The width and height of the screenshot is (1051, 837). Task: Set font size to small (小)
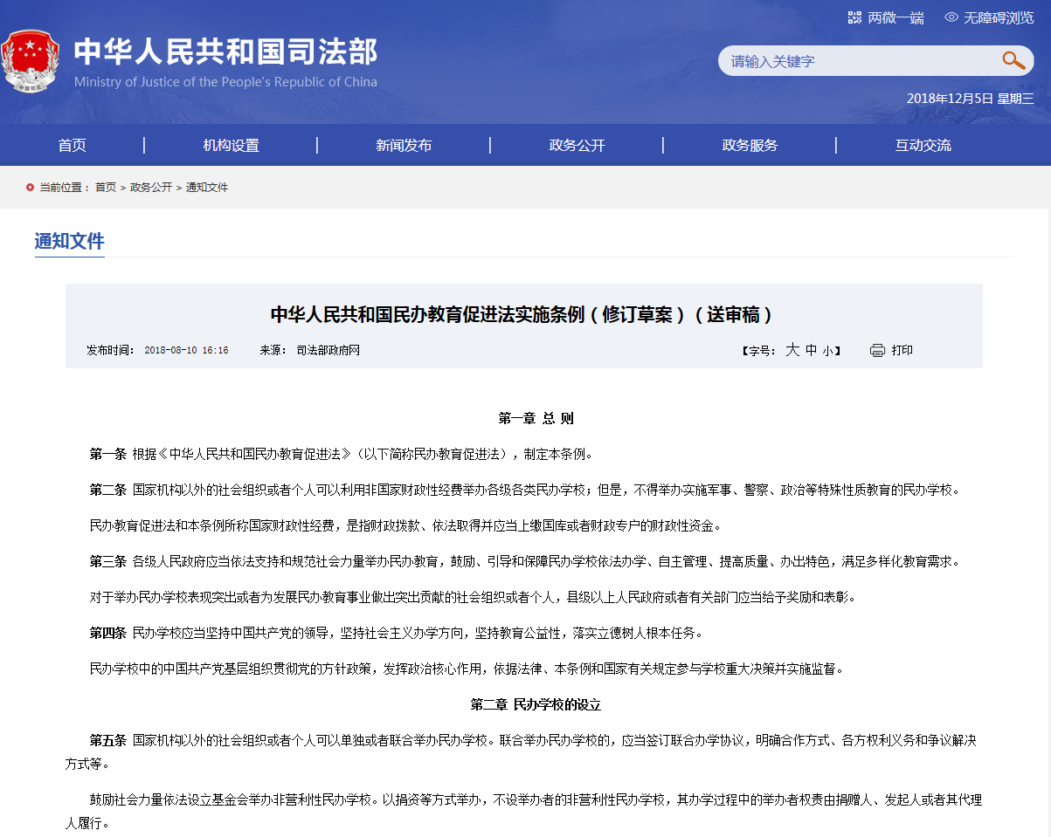[826, 351]
